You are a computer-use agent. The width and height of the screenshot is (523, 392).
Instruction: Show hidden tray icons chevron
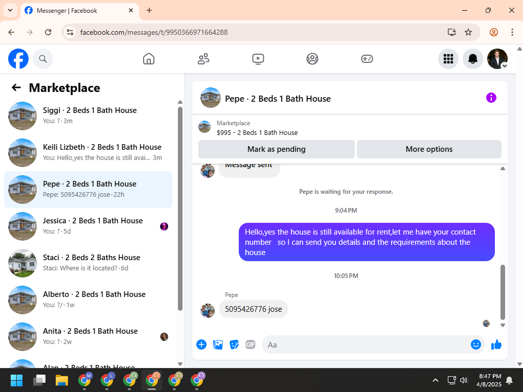tap(435, 380)
